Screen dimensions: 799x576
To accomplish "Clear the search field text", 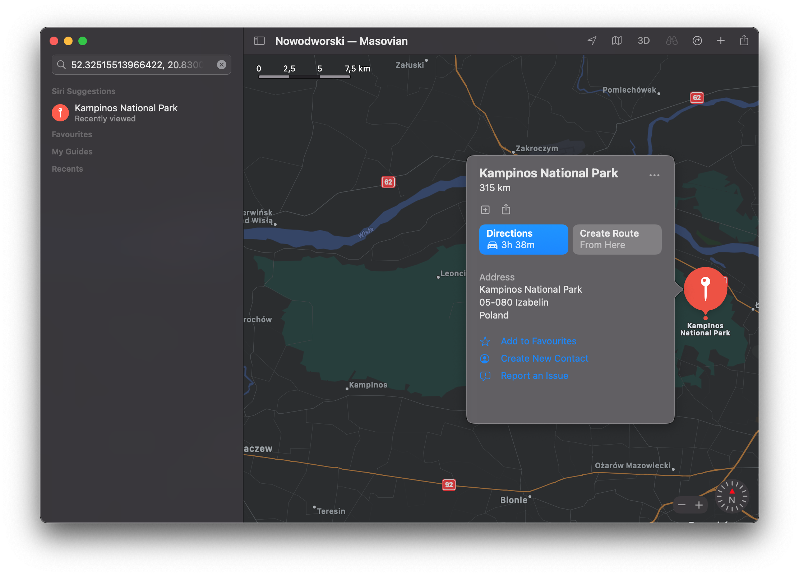I will pyautogui.click(x=222, y=65).
